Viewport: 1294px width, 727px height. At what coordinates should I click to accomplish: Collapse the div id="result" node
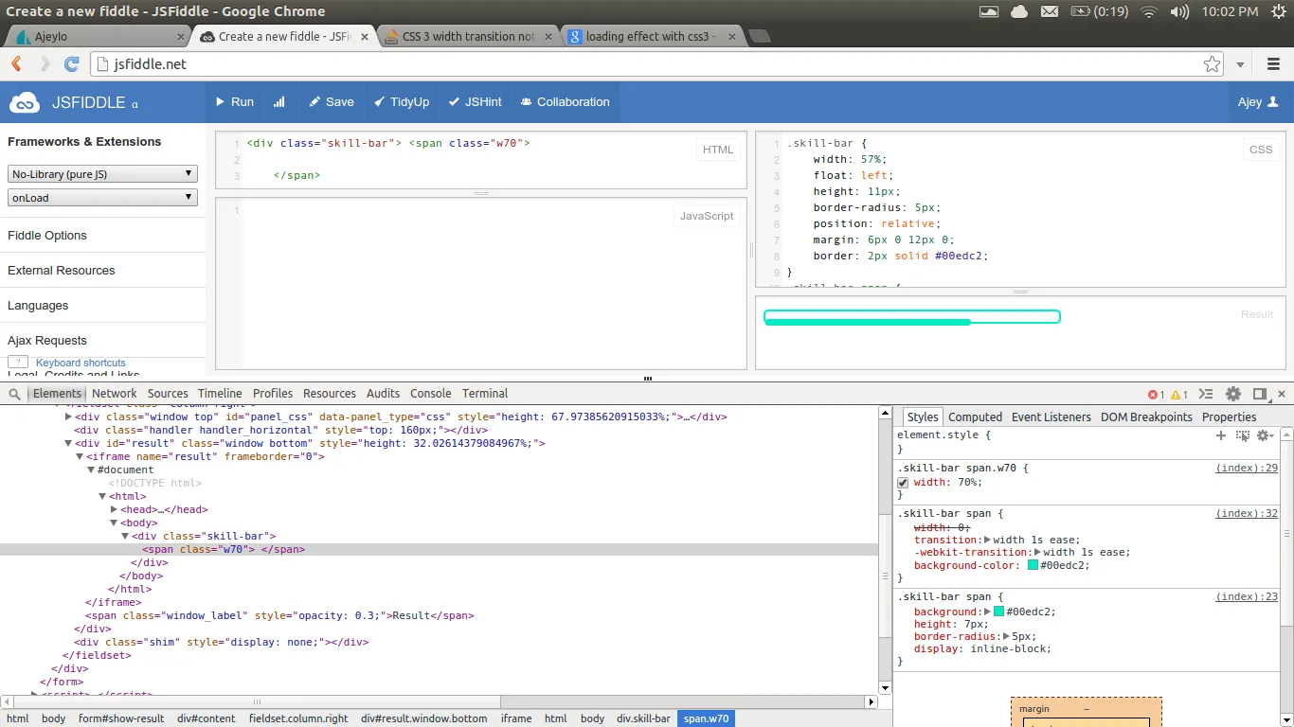pyautogui.click(x=68, y=443)
